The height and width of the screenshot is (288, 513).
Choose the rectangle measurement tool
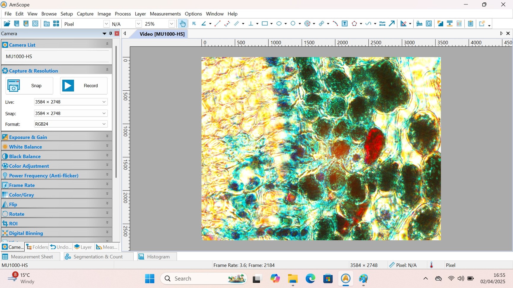pos(265,24)
